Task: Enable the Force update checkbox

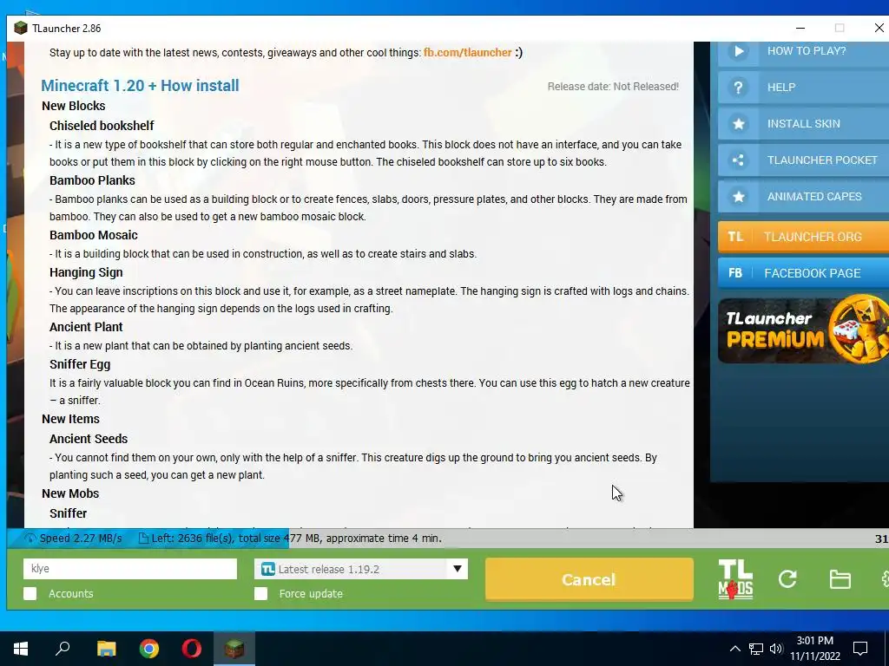Action: [x=260, y=593]
